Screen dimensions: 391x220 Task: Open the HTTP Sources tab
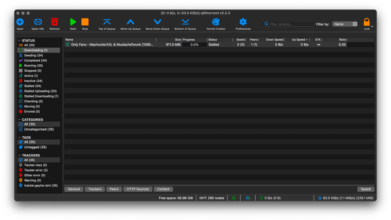(138, 189)
